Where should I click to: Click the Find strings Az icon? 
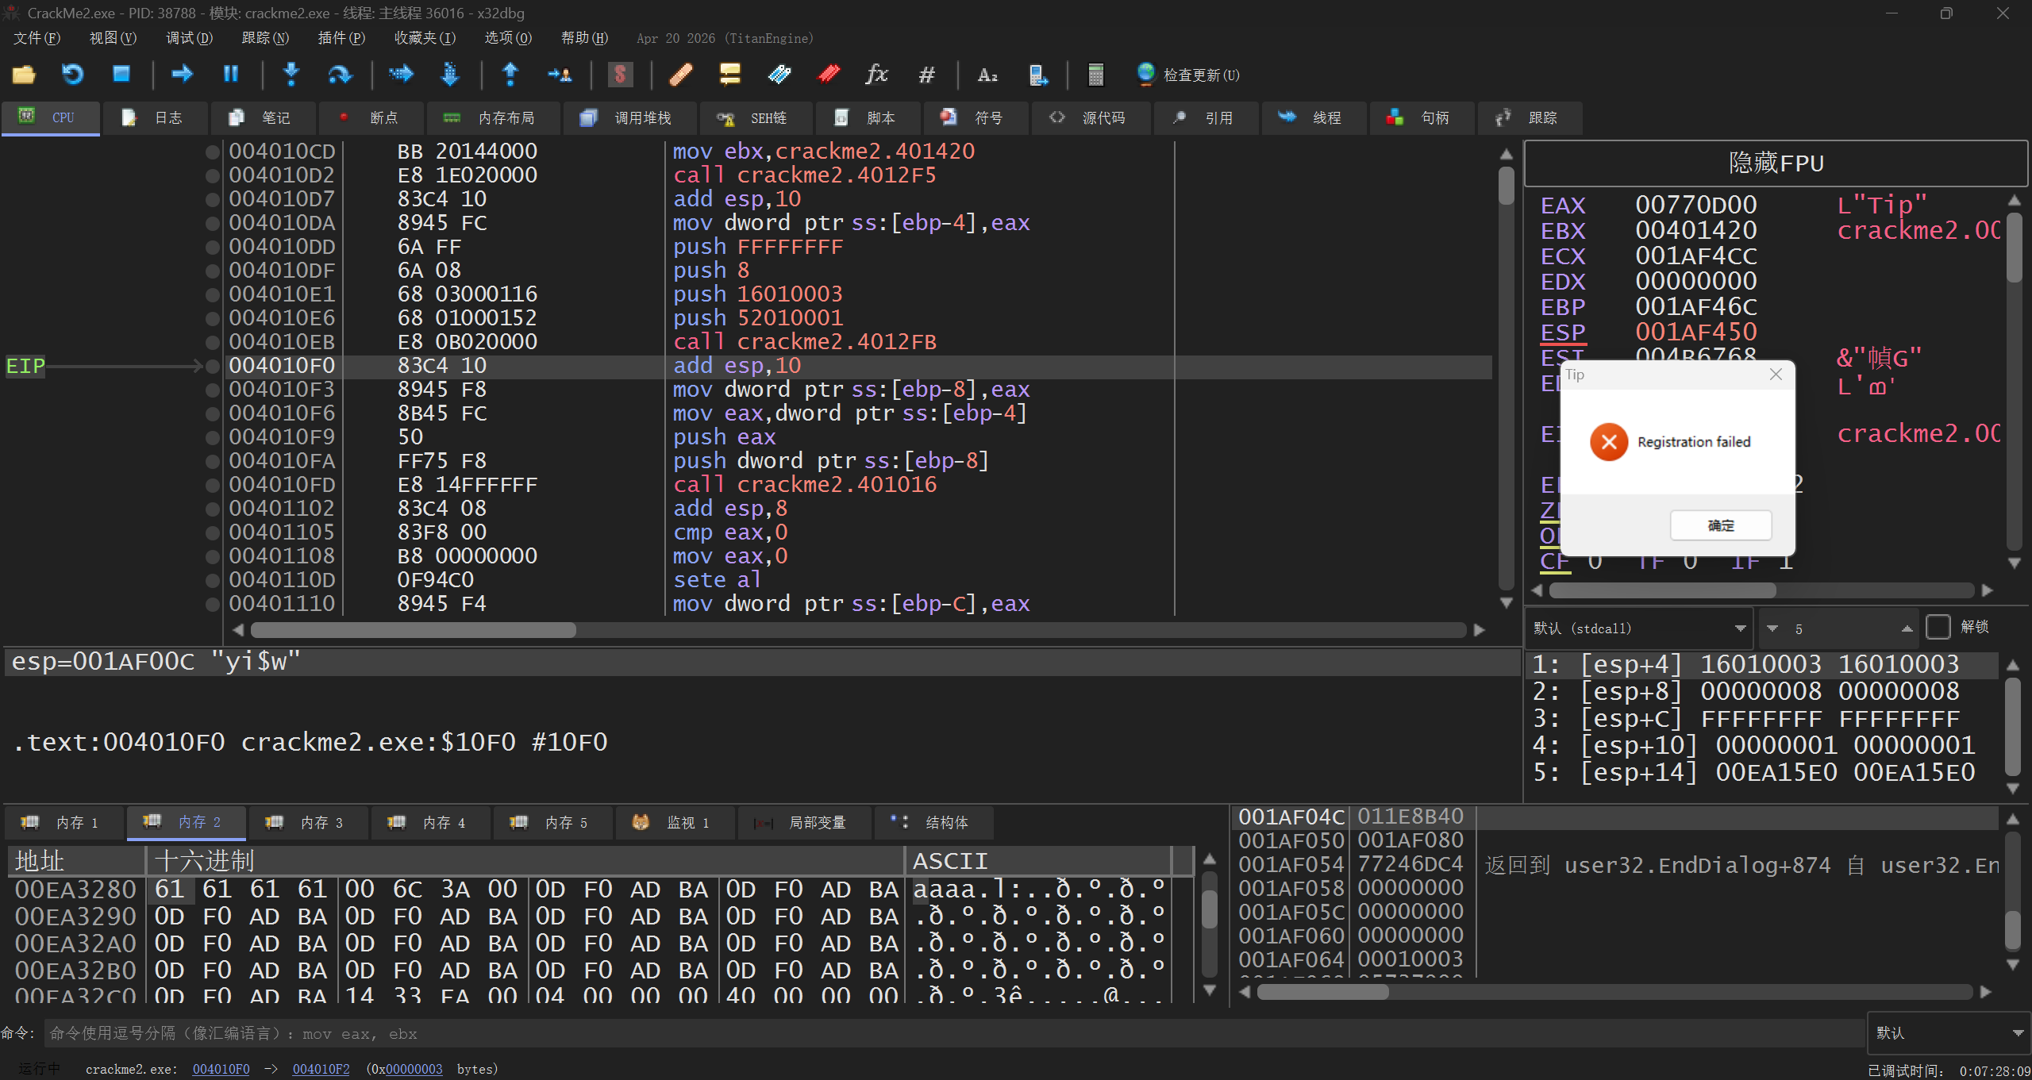click(987, 75)
